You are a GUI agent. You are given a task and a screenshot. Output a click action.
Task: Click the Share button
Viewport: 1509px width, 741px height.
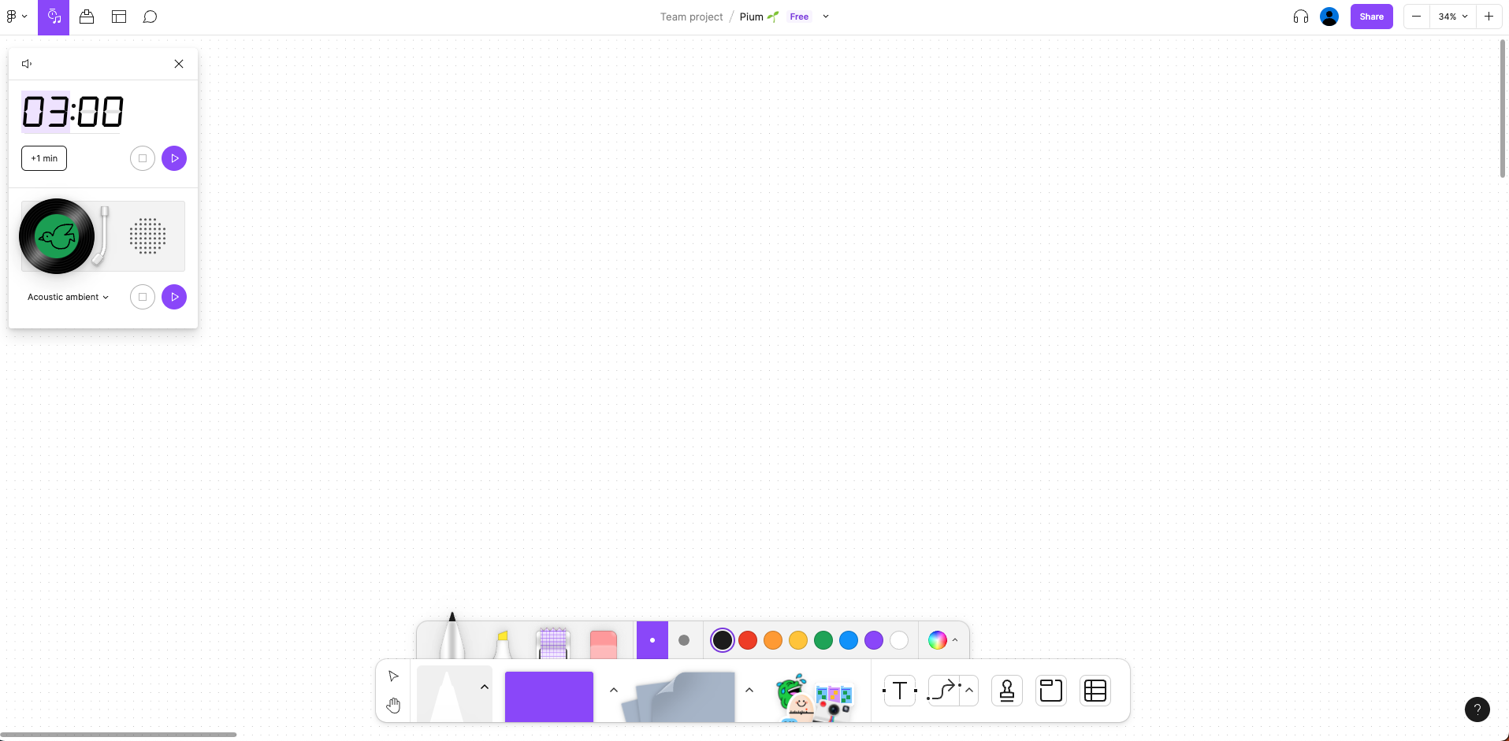1371,17
